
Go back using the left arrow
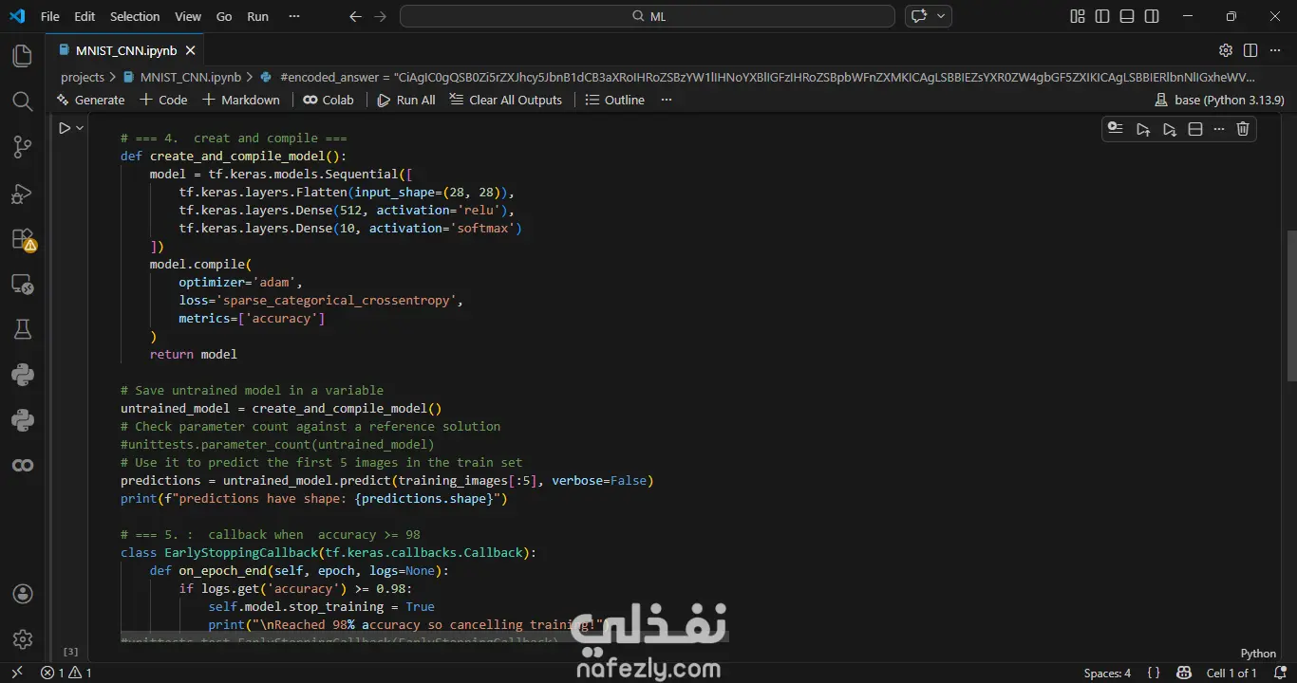point(355,16)
